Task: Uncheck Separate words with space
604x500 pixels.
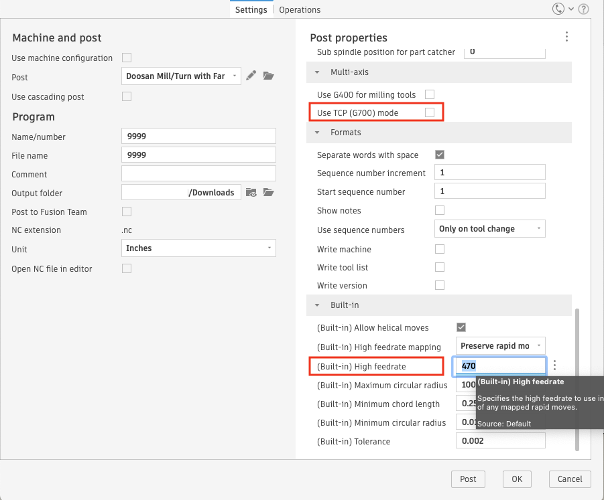Action: pyautogui.click(x=440, y=155)
